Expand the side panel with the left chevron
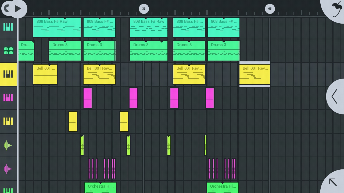344x193 pixels. 335,96
